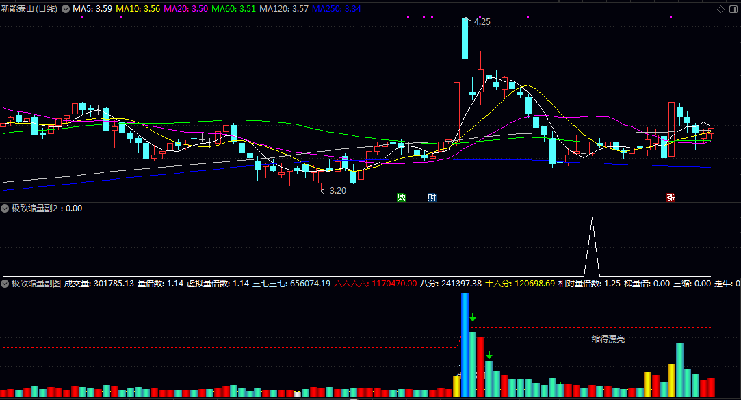Click the lower green down-arrow in volume chart

click(489, 355)
